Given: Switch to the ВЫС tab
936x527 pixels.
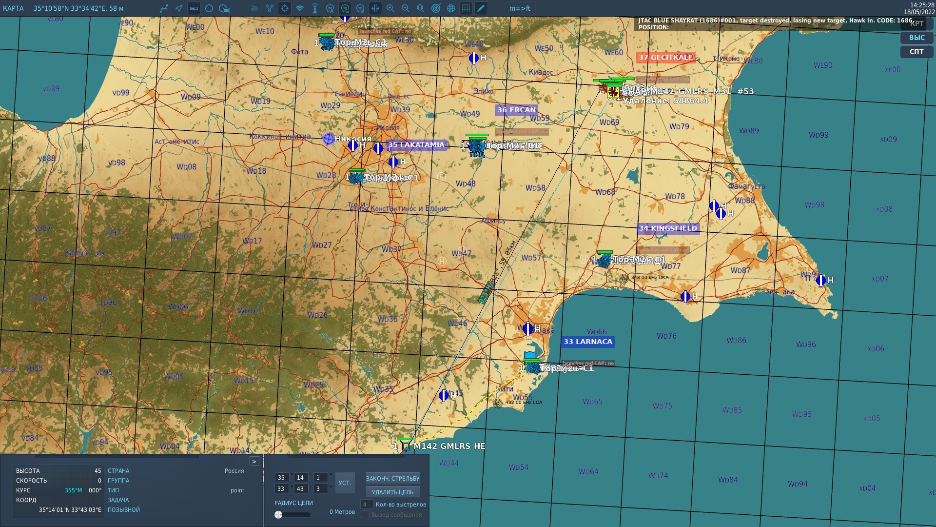Looking at the screenshot, I should [x=916, y=38].
